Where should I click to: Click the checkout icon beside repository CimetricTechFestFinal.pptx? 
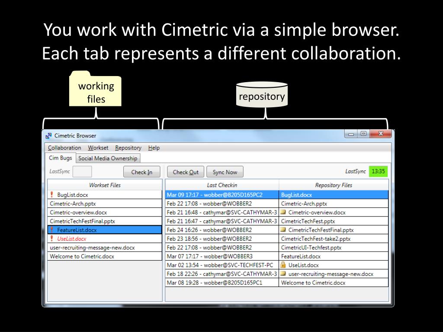pyautogui.click(x=283, y=230)
